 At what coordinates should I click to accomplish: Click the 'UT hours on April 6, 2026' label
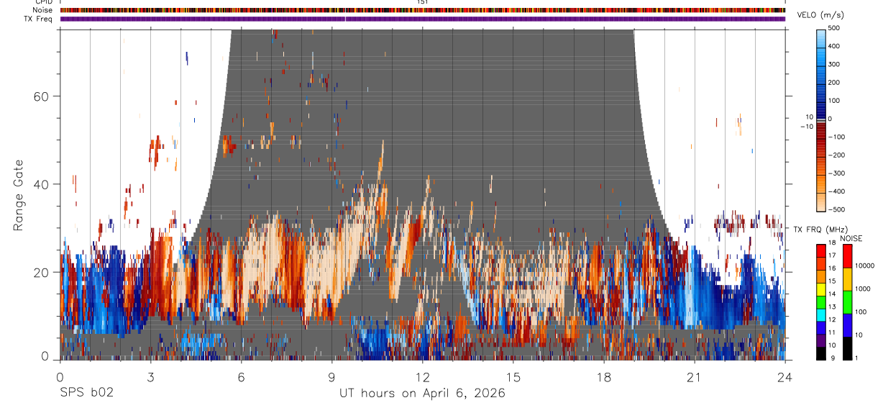(422, 394)
